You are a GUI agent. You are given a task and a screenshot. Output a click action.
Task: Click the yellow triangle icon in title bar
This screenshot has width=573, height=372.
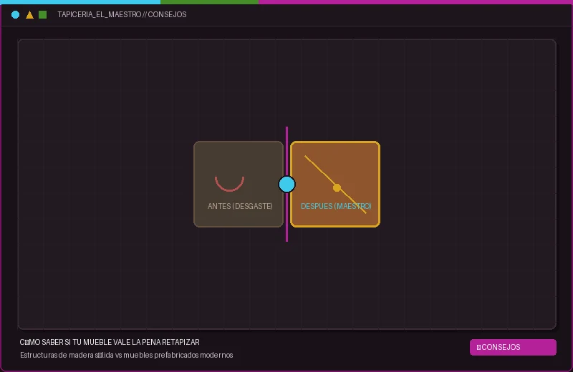[29, 14]
